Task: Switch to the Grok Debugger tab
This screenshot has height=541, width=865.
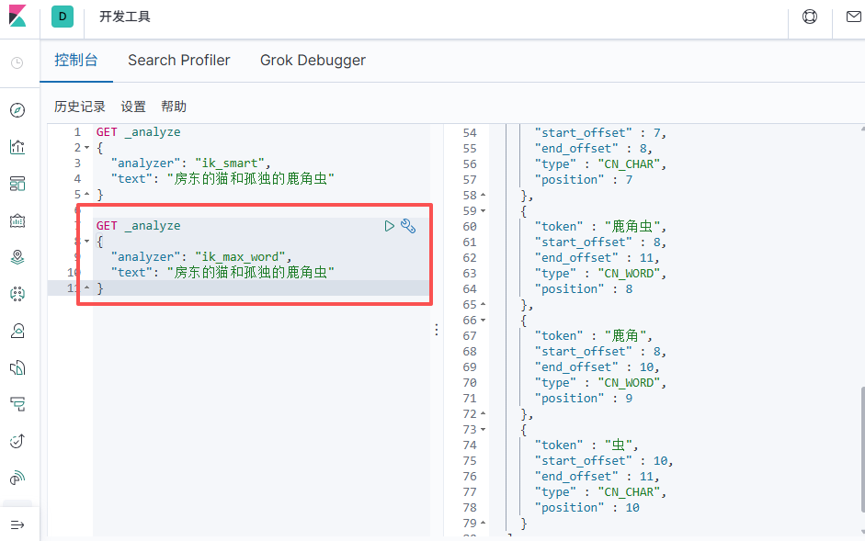Action: 313,61
